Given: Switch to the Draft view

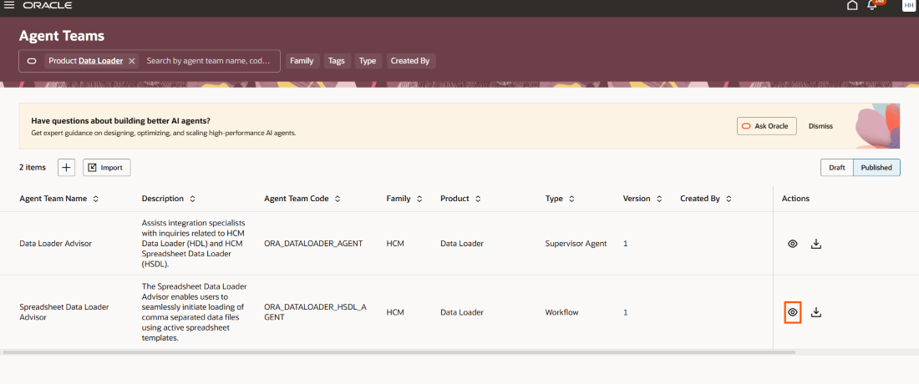Looking at the screenshot, I should click(837, 168).
